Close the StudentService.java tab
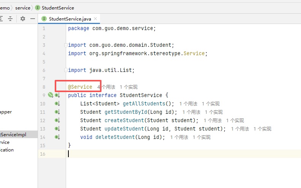301x188 pixels. pyautogui.click(x=96, y=19)
